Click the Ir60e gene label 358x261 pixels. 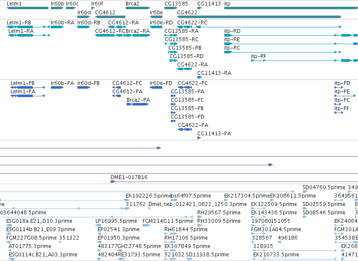click(x=156, y=12)
